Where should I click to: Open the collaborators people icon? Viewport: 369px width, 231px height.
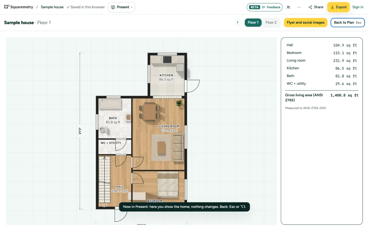pos(288,7)
